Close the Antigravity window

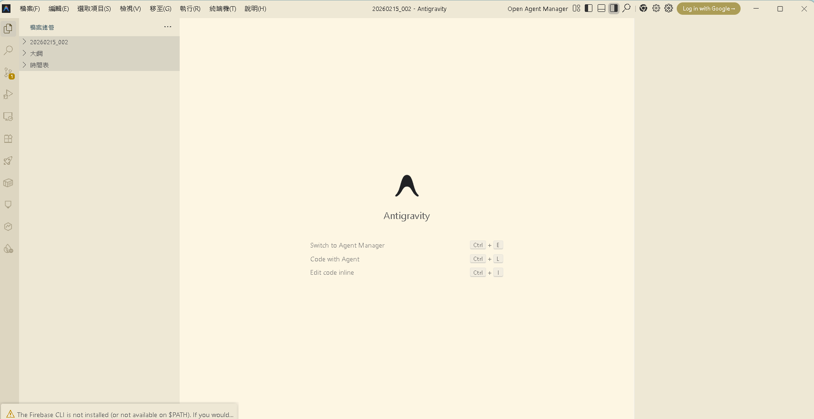click(804, 9)
